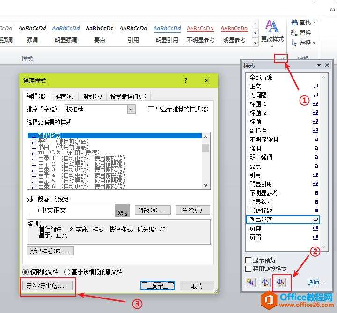Screen dimensions: 337x313
Task: Click style gallery previous-row arrow
Action: pyautogui.click(x=255, y=23)
